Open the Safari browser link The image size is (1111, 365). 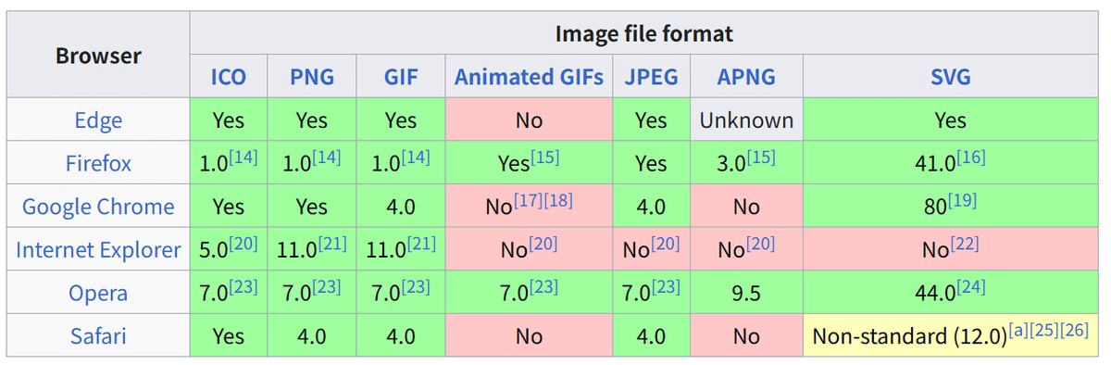98,336
